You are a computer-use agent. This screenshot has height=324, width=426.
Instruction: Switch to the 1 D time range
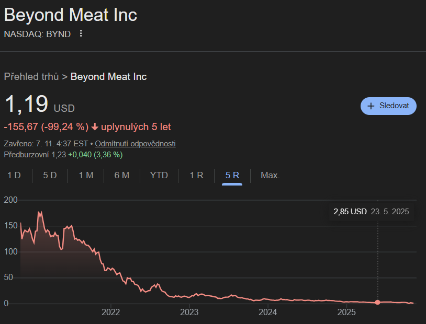click(14, 175)
